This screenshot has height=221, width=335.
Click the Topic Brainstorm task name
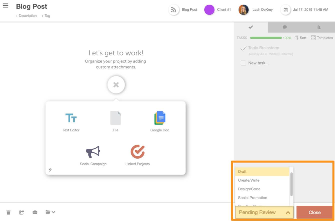coord(264,48)
